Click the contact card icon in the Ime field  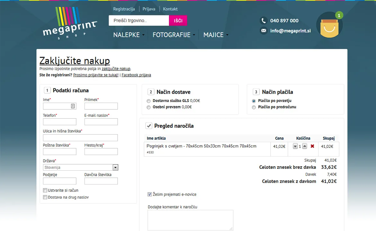73,106
